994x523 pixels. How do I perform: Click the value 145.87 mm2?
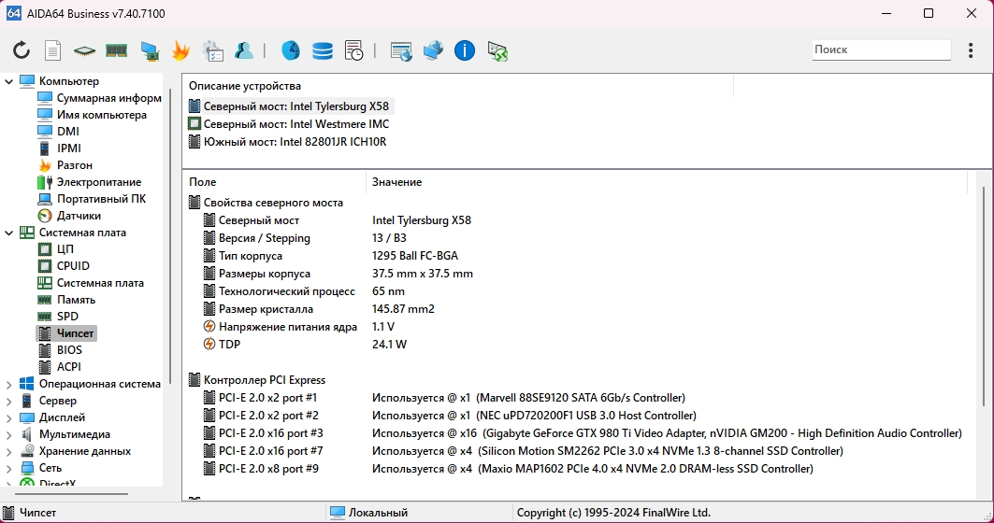403,309
